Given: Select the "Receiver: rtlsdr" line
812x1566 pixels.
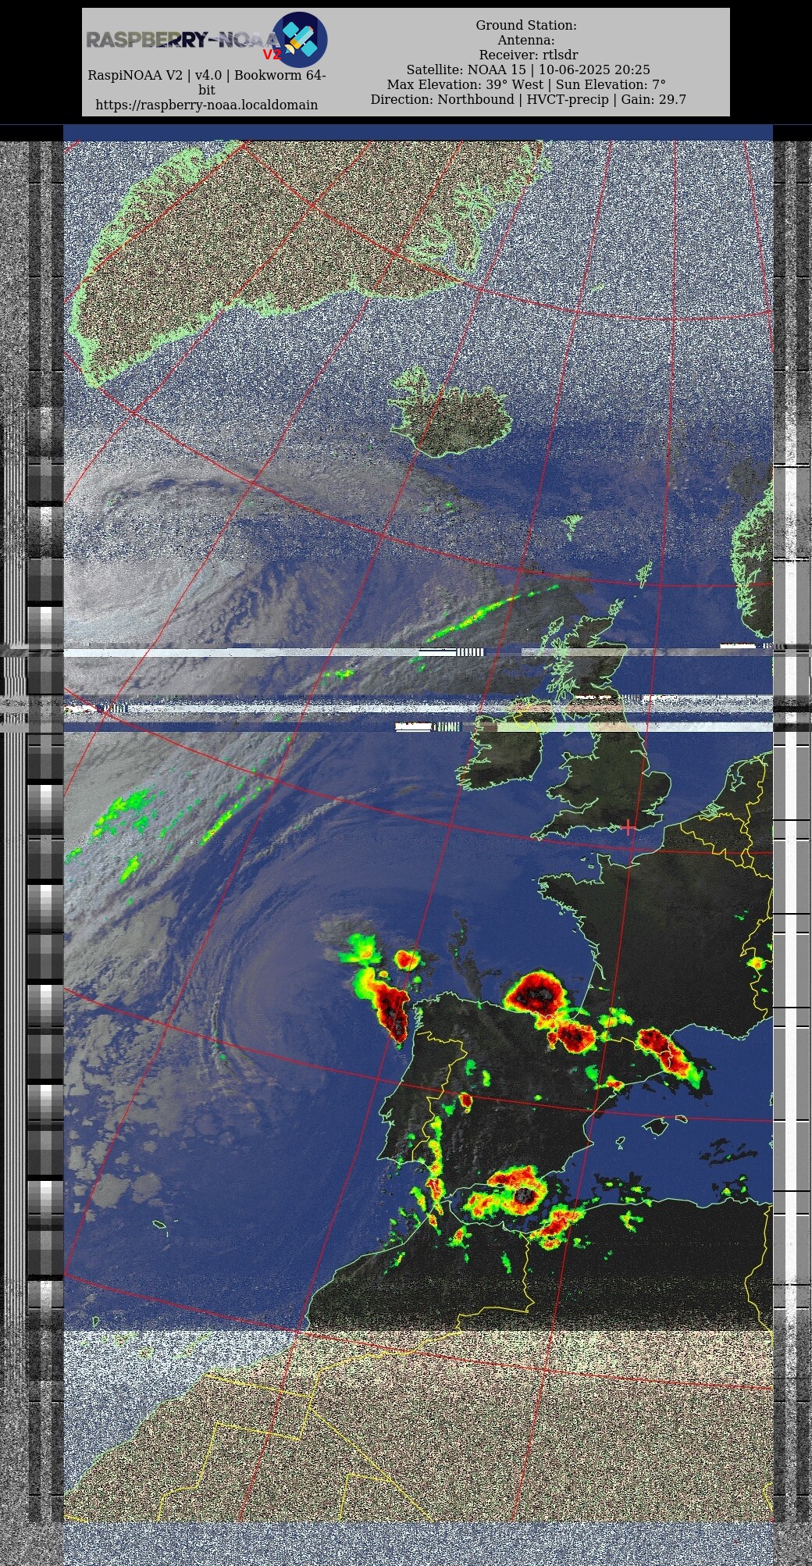Looking at the screenshot, I should coord(529,55).
